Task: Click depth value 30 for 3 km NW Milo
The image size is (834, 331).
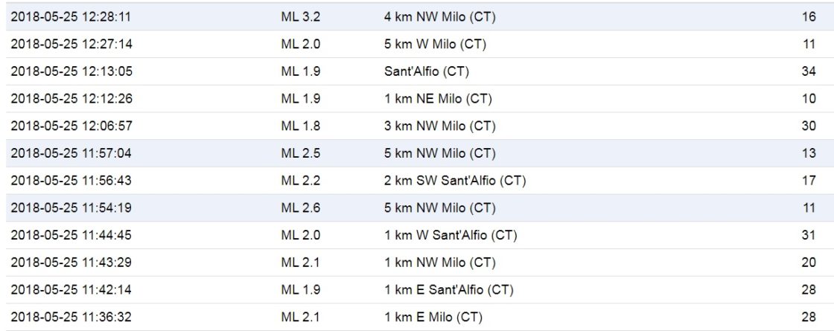Action: click(809, 126)
